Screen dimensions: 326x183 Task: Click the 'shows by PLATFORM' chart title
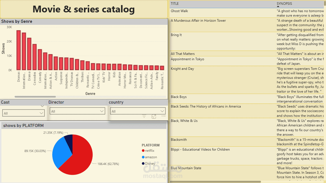(23, 126)
